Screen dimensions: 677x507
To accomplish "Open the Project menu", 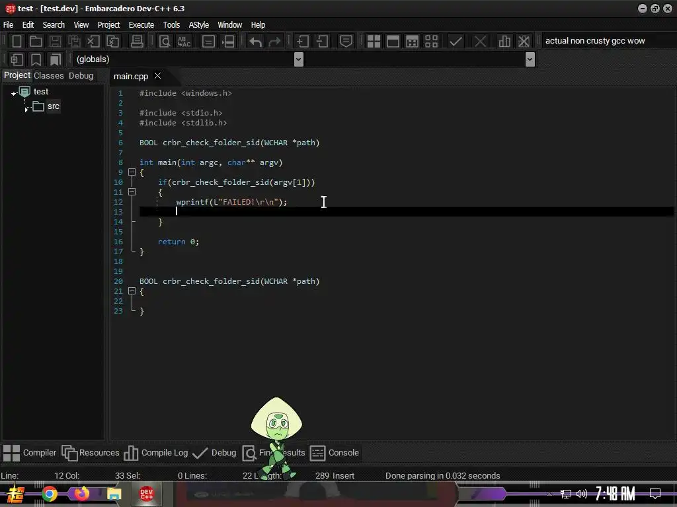I will click(x=108, y=25).
